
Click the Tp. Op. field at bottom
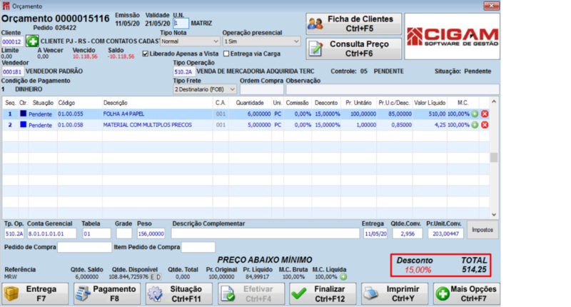(14, 233)
